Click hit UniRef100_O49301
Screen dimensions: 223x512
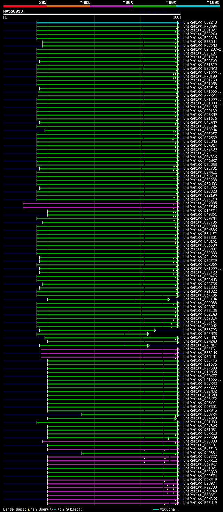tap(200, 215)
